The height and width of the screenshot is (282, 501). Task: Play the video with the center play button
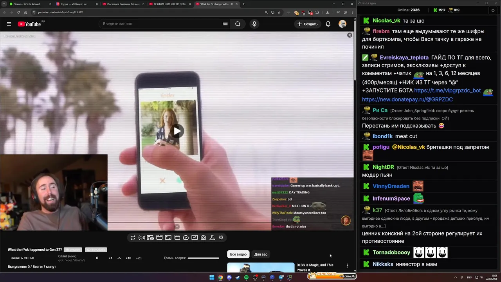tap(177, 131)
